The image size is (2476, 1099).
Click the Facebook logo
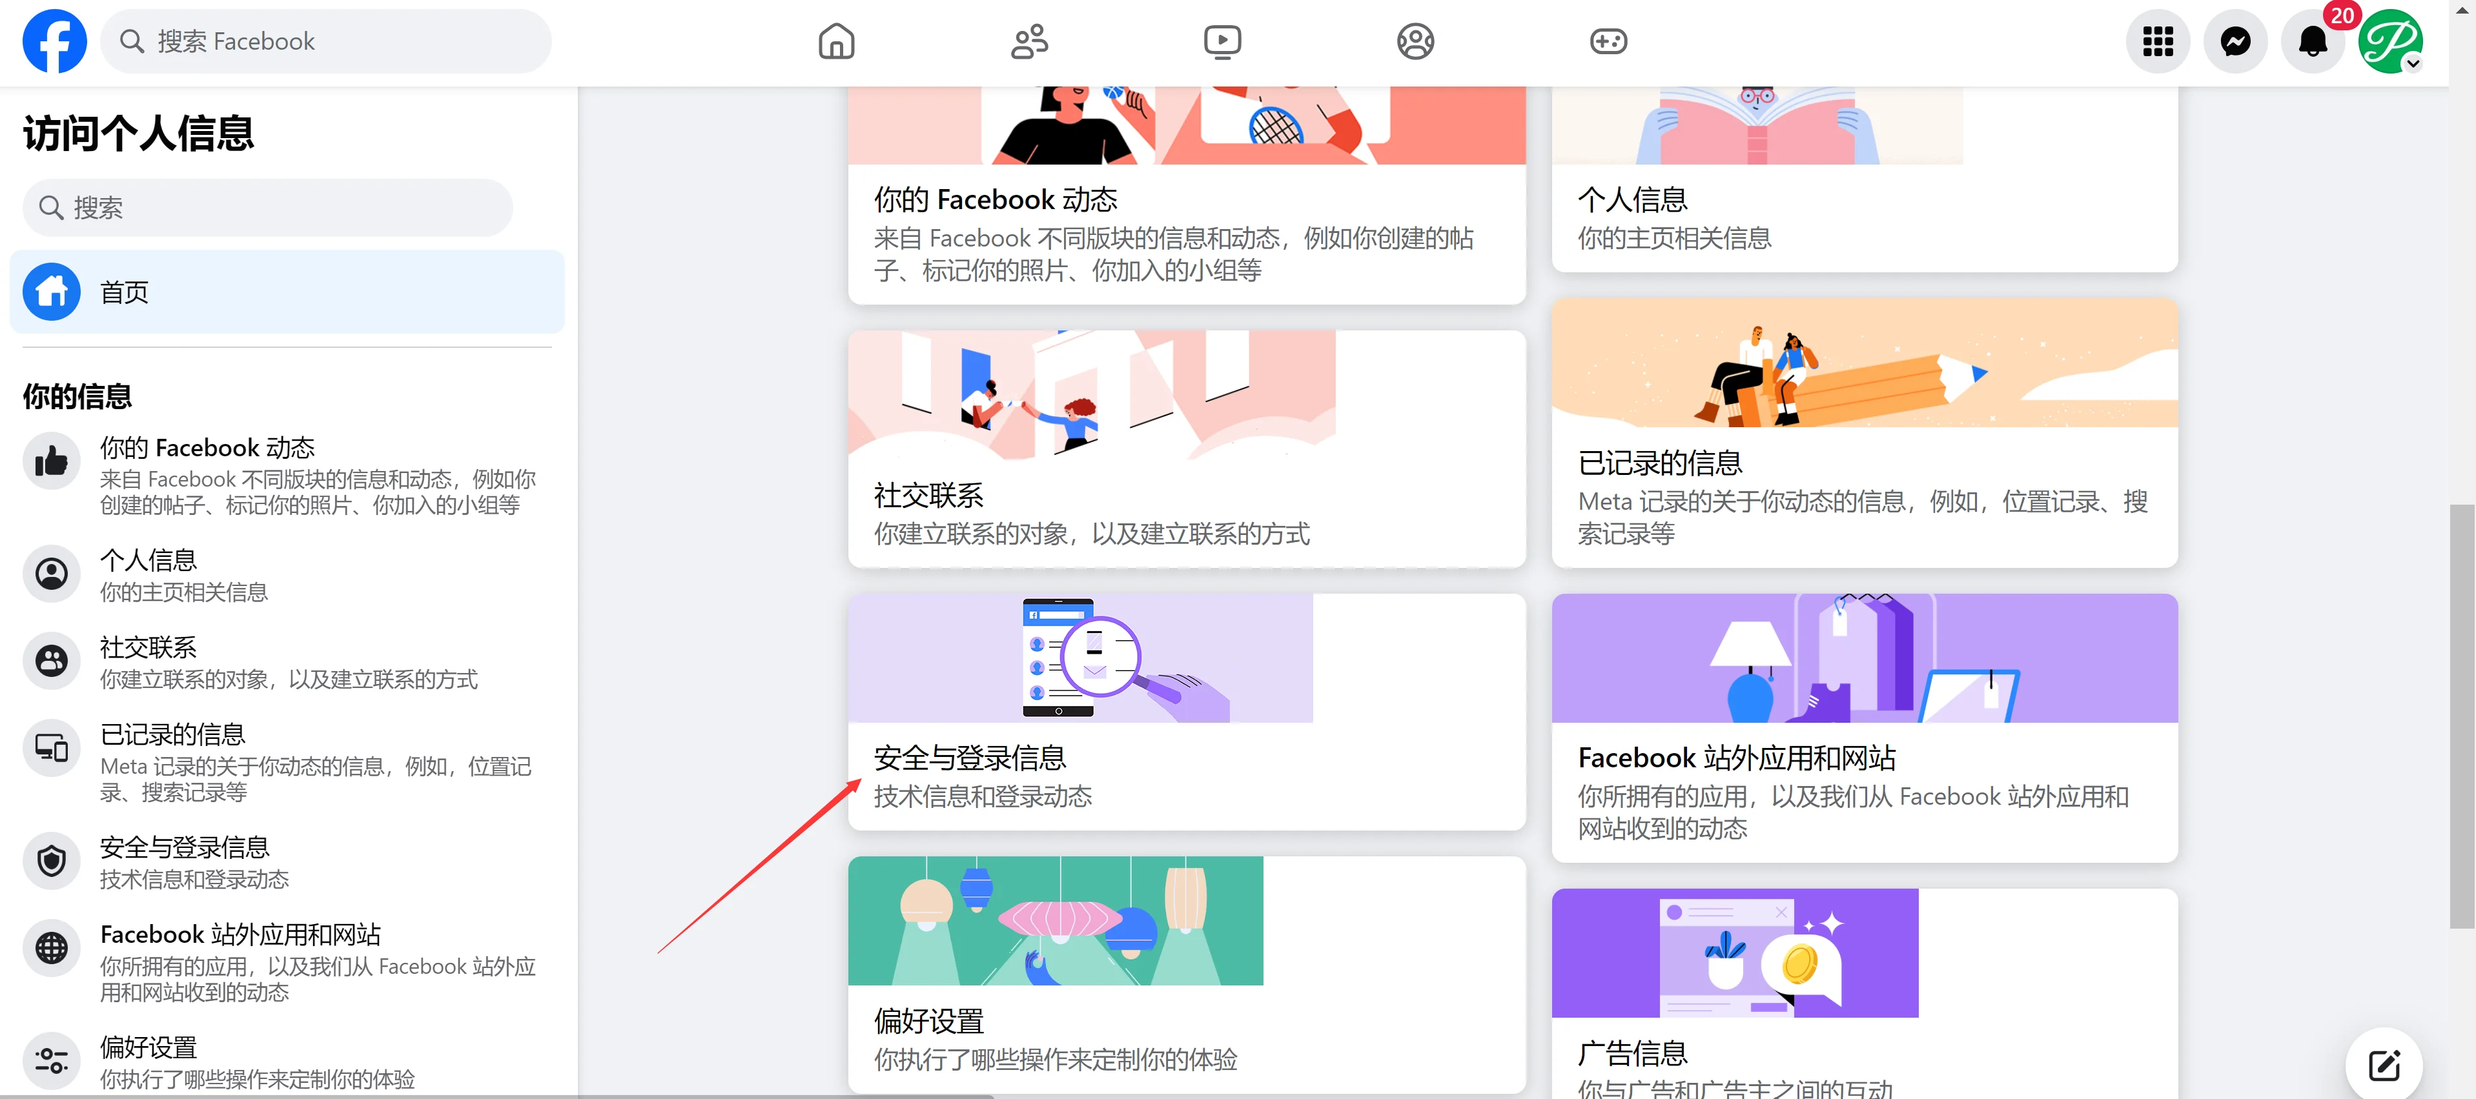[x=55, y=41]
